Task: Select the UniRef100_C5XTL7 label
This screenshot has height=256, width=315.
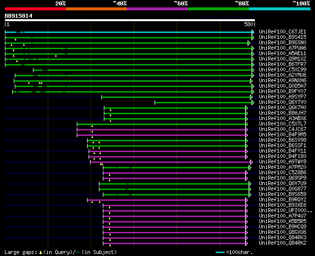Action: (283, 124)
